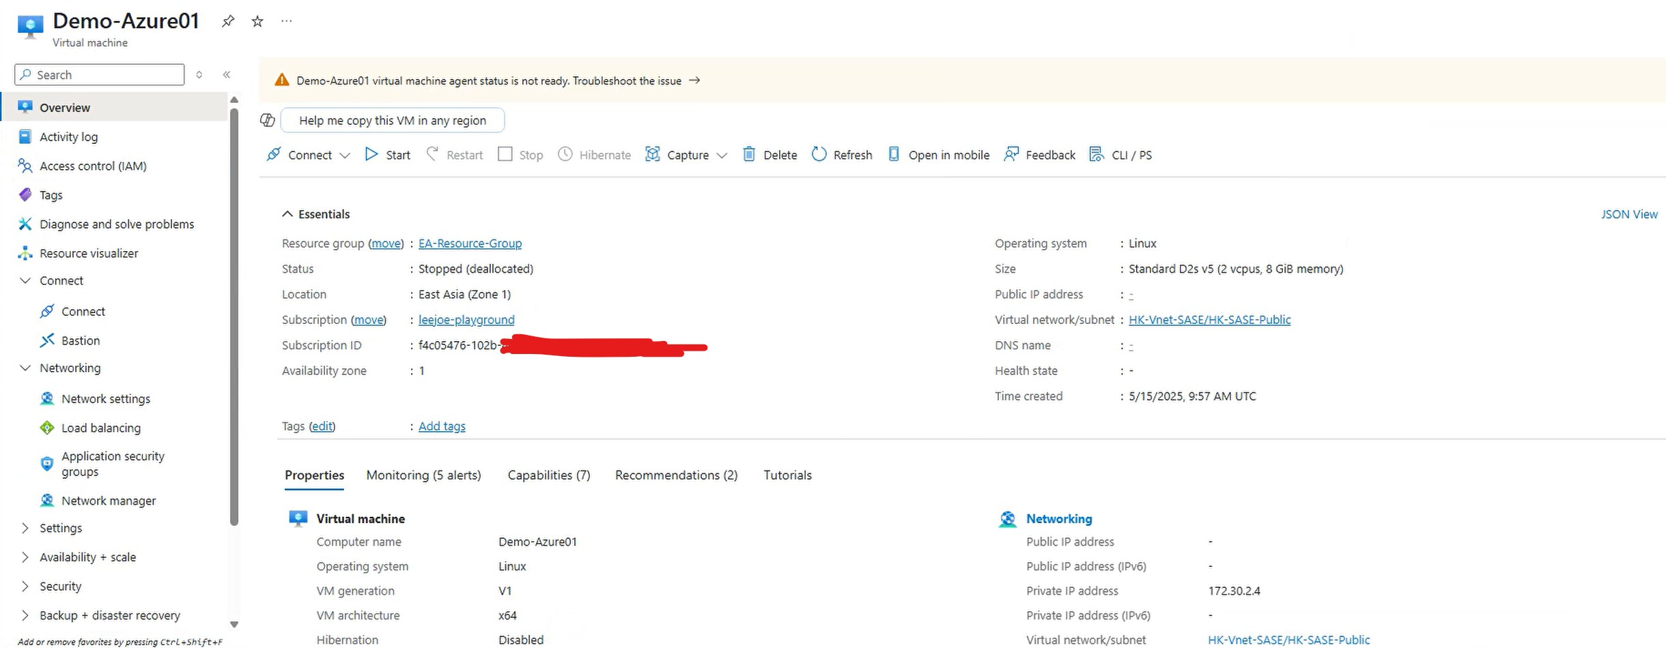Switch to Recommendations (2) tab

[676, 475]
